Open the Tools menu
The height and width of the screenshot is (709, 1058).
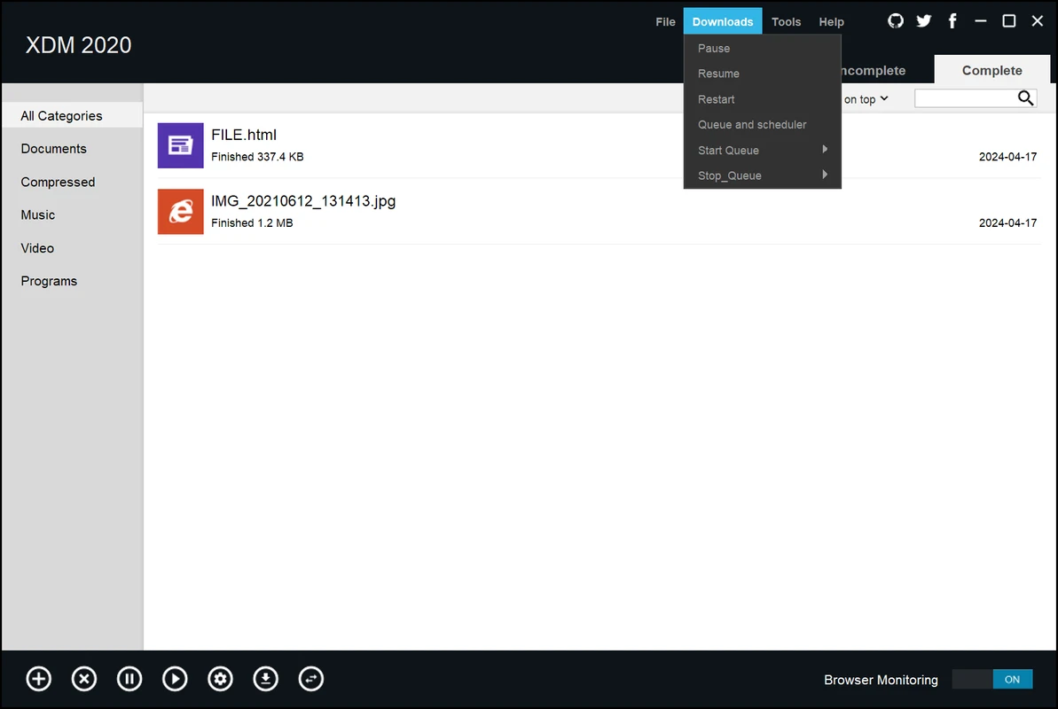tap(786, 21)
